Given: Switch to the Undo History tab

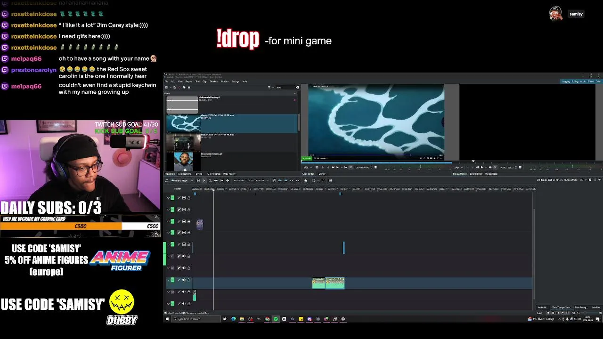Looking at the screenshot, I should click(x=229, y=174).
